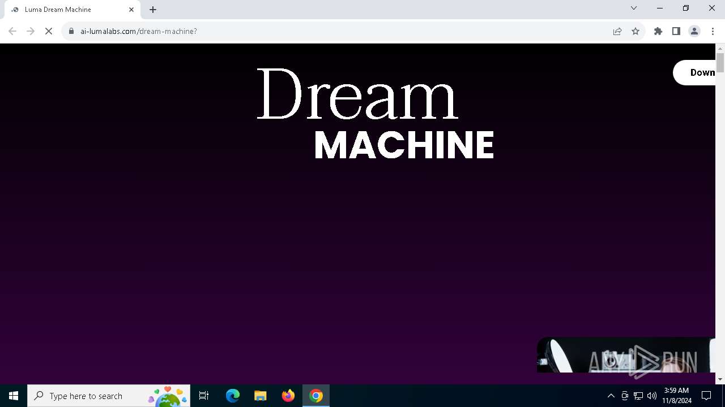725x407 pixels.
Task: Expand the tab search dropdown
Action: [x=634, y=8]
